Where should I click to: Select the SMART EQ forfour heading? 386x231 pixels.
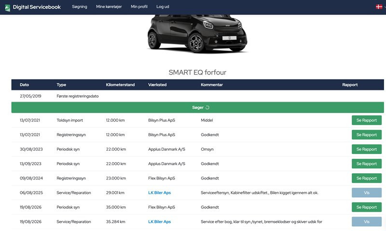[197, 72]
